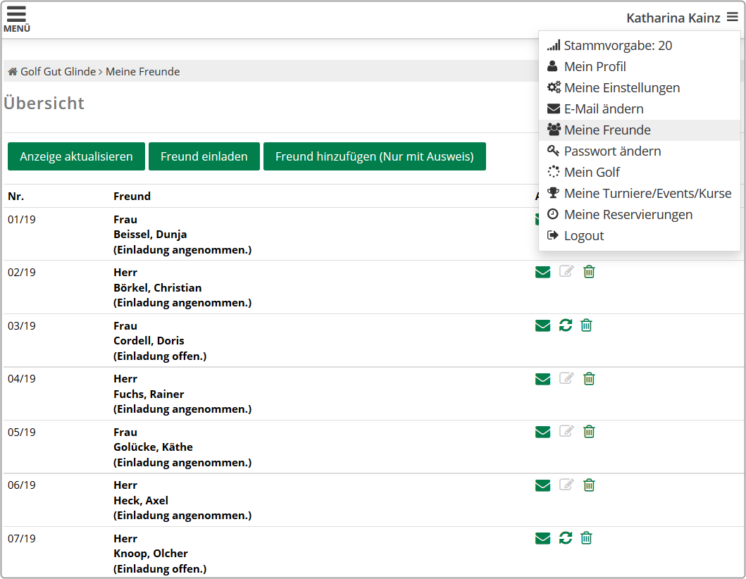This screenshot has height=579, width=746.
Task: Send email to Fuchs, Rainer
Action: pyautogui.click(x=542, y=379)
